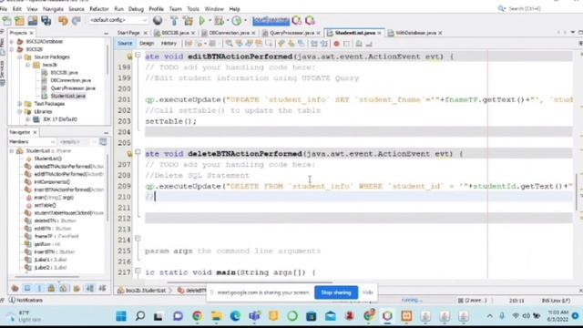Collapse the Source Packages node
Image resolution: width=583 pixels, height=328 pixels.
[19, 57]
